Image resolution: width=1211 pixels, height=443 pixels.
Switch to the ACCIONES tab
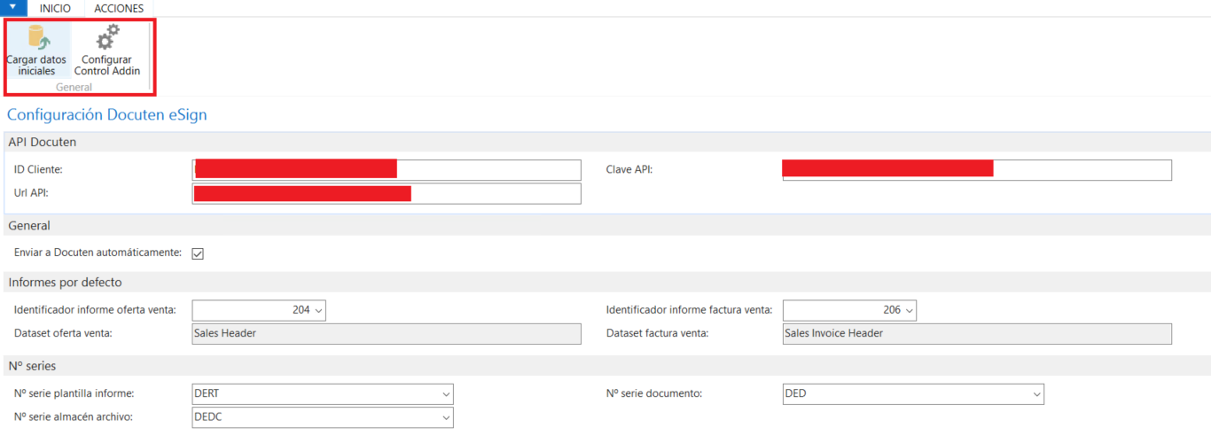coord(119,8)
